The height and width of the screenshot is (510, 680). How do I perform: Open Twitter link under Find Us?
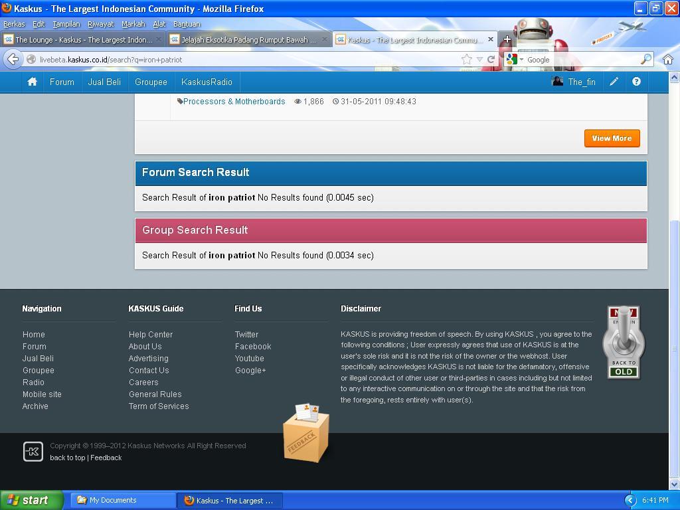[247, 335]
